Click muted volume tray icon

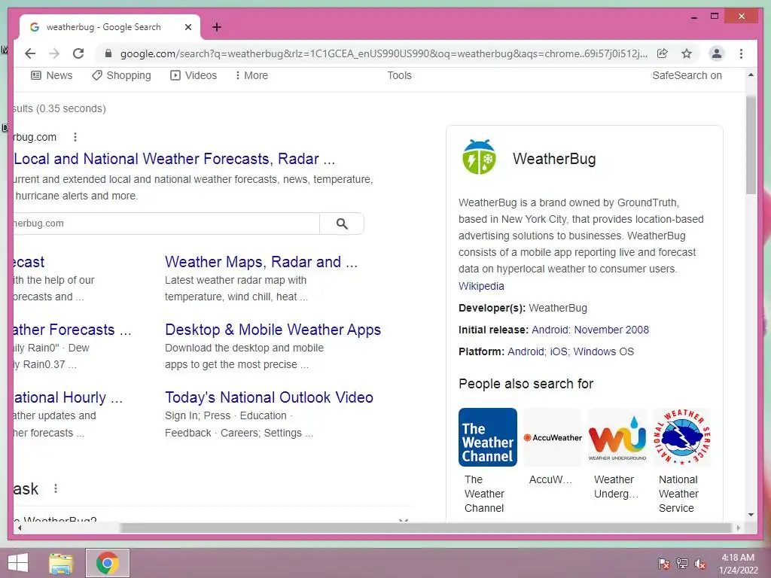(x=700, y=564)
